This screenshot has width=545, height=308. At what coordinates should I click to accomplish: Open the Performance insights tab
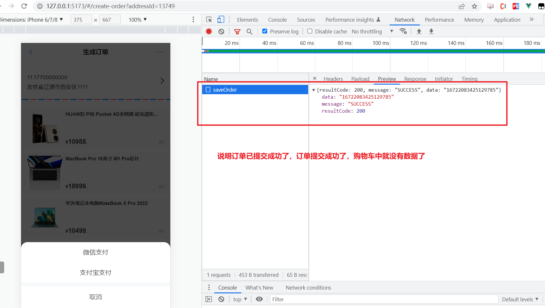(353, 20)
